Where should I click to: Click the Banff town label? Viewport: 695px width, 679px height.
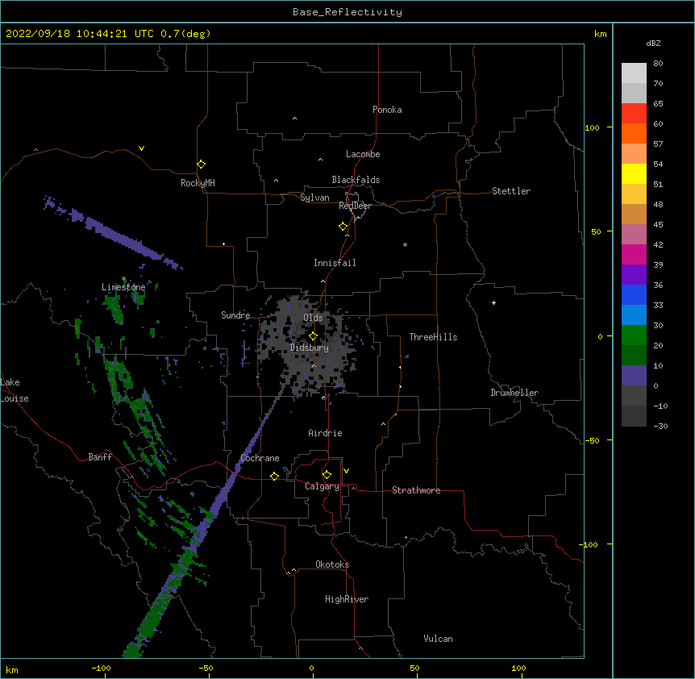pyautogui.click(x=100, y=457)
